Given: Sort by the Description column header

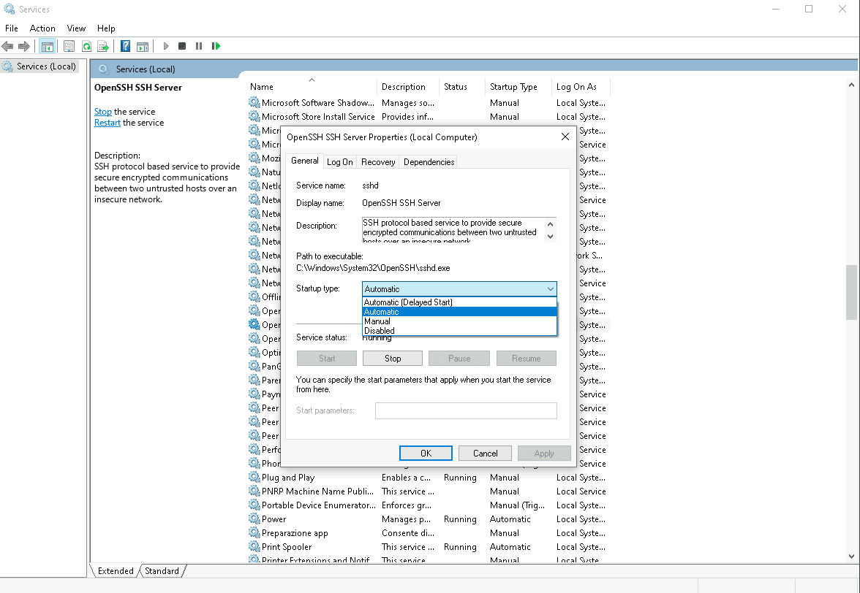Looking at the screenshot, I should click(408, 86).
